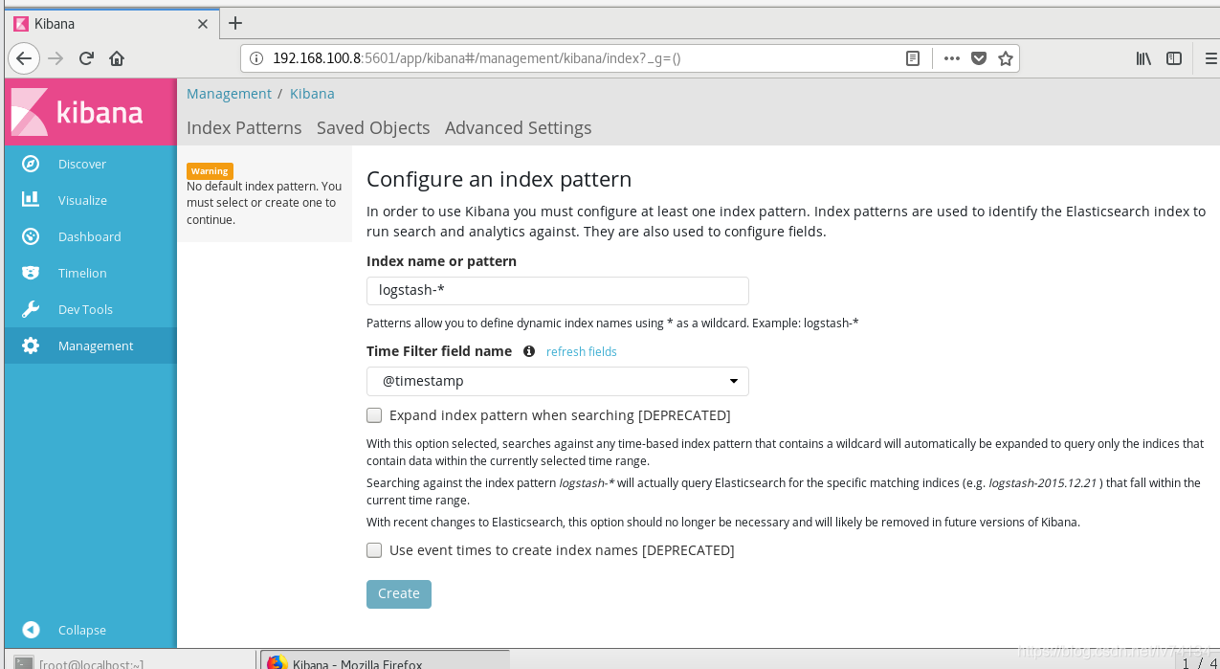Select Dashboard label in sidebar
The image size is (1220, 669).
[89, 236]
